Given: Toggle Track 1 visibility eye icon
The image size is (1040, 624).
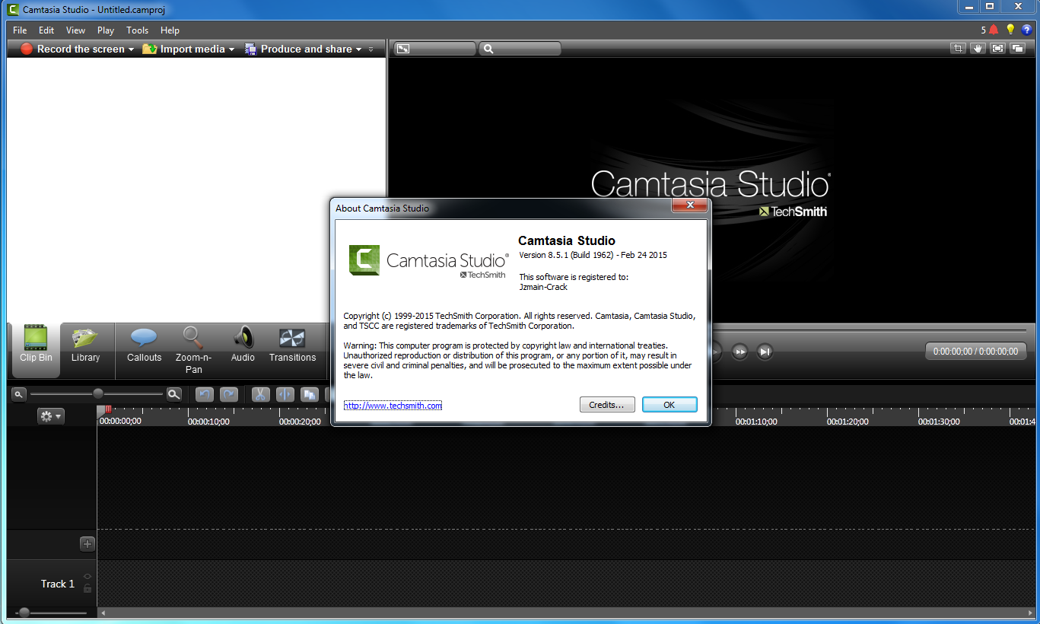Looking at the screenshot, I should (87, 576).
